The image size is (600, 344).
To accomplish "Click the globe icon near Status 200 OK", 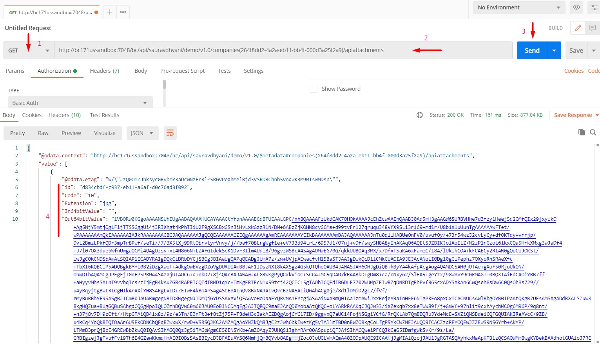I will click(420, 115).
